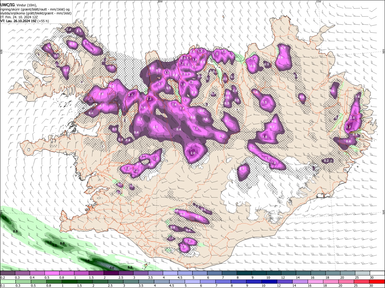This screenshot has height=288, width=385.
Task: Pick the bright pink swatch between 0.5 and 0.8
Action: (52, 273)
